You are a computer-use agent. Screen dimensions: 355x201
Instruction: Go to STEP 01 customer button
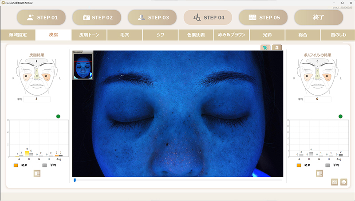tap(42, 18)
